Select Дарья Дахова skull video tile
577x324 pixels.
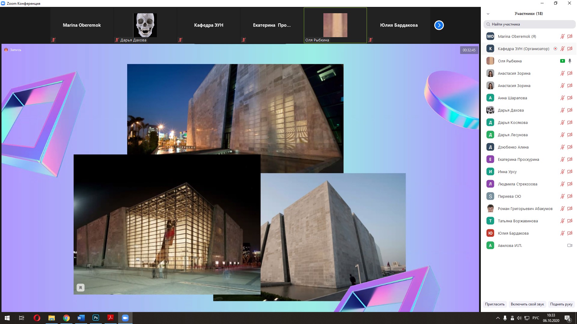pyautogui.click(x=145, y=25)
